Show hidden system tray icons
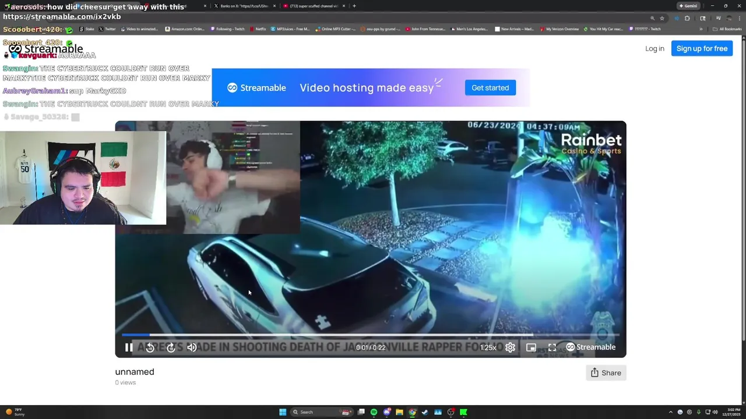This screenshot has width=746, height=419. pyautogui.click(x=671, y=412)
